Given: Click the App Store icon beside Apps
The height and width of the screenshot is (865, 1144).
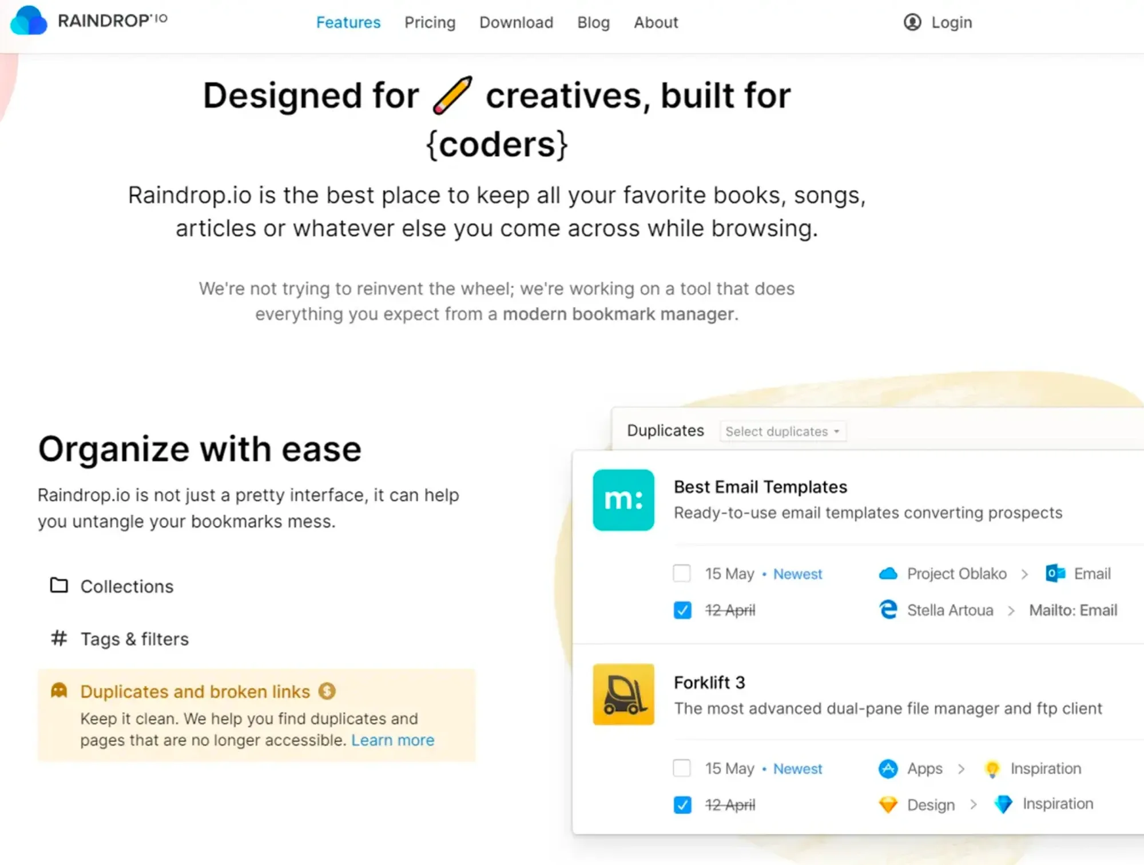Looking at the screenshot, I should (x=888, y=768).
